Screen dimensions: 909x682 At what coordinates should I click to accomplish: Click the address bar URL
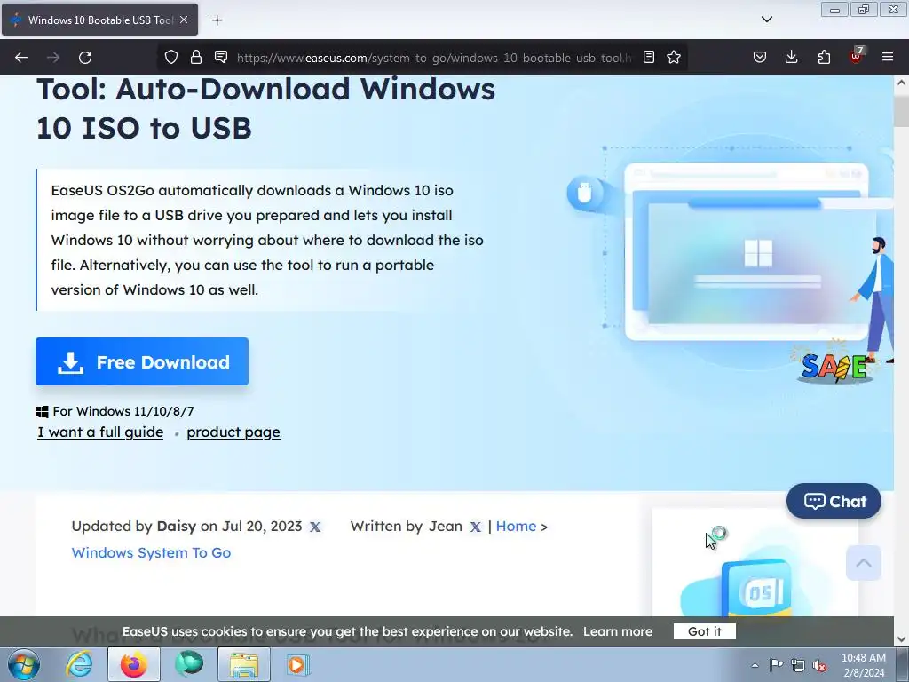tap(433, 58)
